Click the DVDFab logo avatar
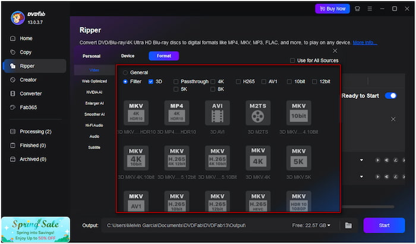This screenshot has width=416, height=244. [x=17, y=18]
